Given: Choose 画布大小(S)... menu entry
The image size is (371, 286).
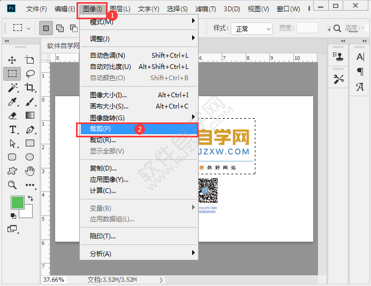Looking at the screenshot, I should coord(139,106).
